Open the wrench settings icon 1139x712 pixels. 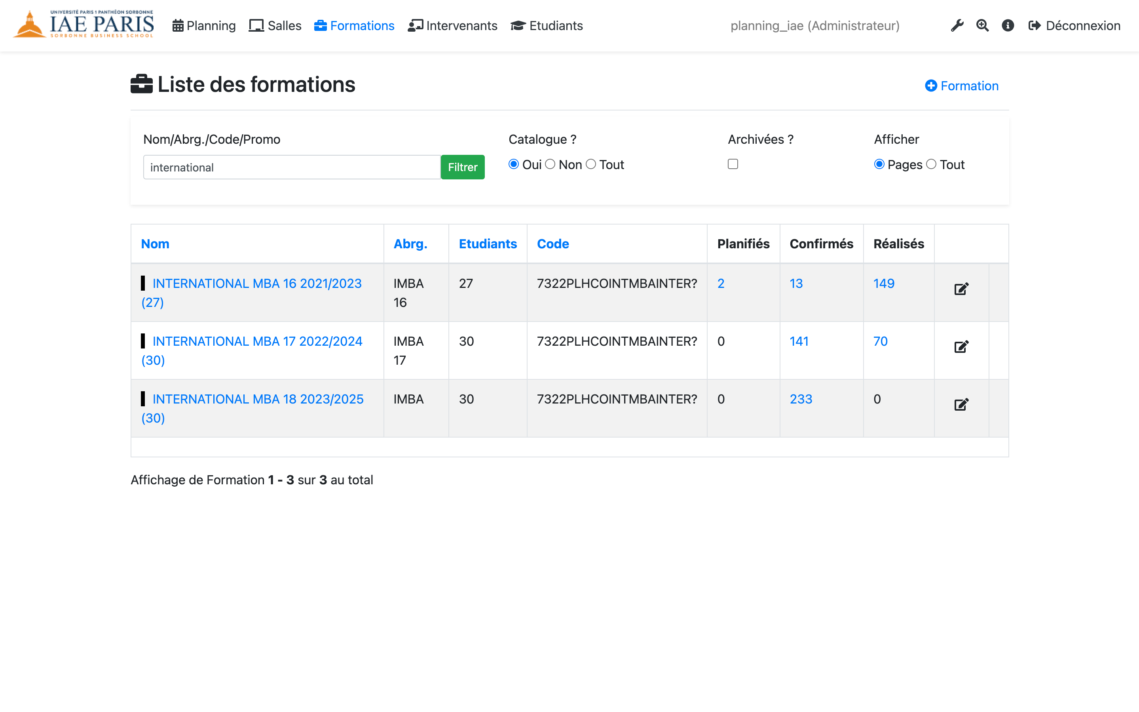[957, 25]
